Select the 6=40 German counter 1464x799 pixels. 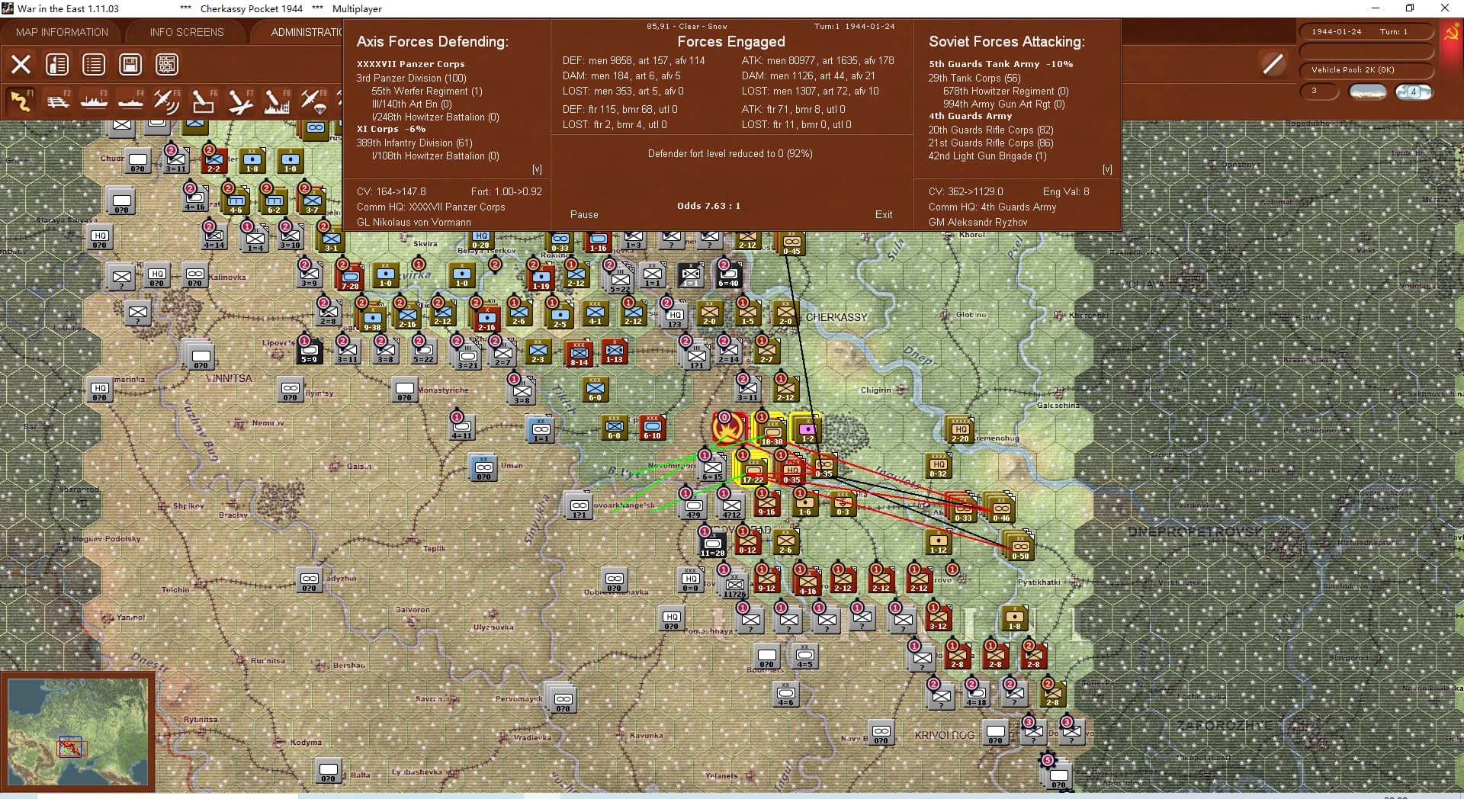(x=728, y=274)
